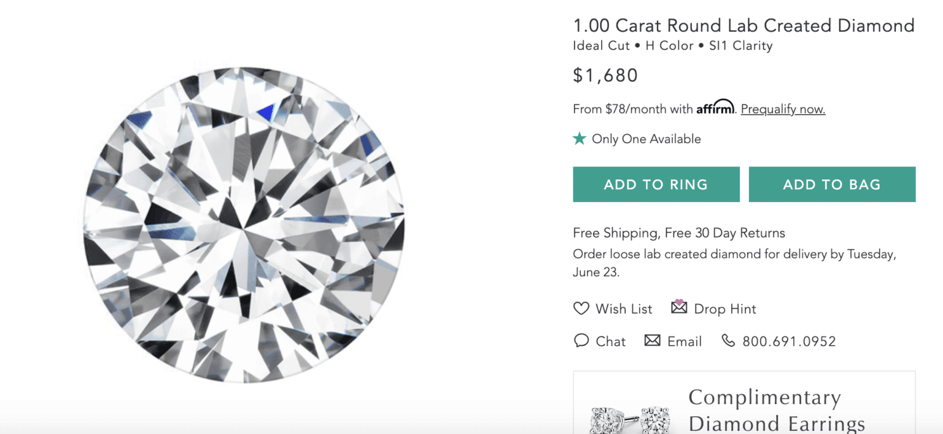Add the diamond to a ring setting
943x434 pixels.
coord(656,184)
